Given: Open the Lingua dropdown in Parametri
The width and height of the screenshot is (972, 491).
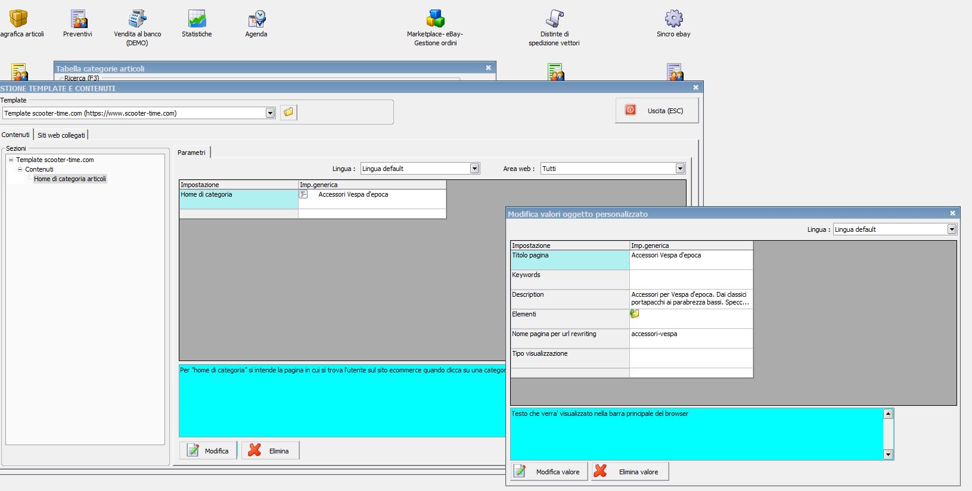Looking at the screenshot, I should pos(475,169).
